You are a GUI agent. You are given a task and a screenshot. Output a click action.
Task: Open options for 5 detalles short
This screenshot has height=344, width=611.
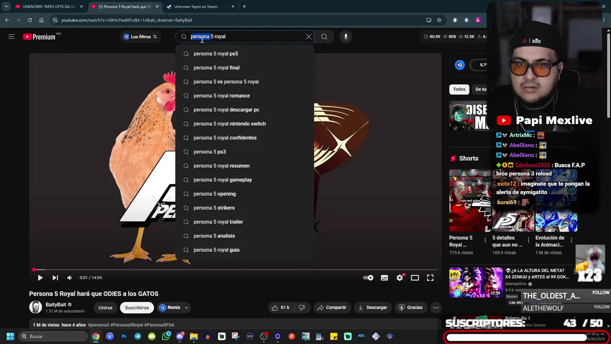point(528,240)
